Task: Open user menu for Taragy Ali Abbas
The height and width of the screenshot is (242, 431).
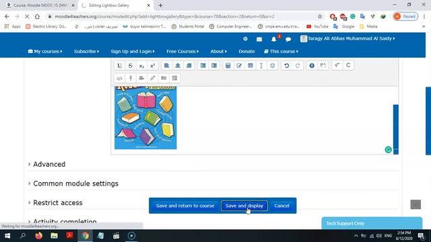Action: [347, 39]
